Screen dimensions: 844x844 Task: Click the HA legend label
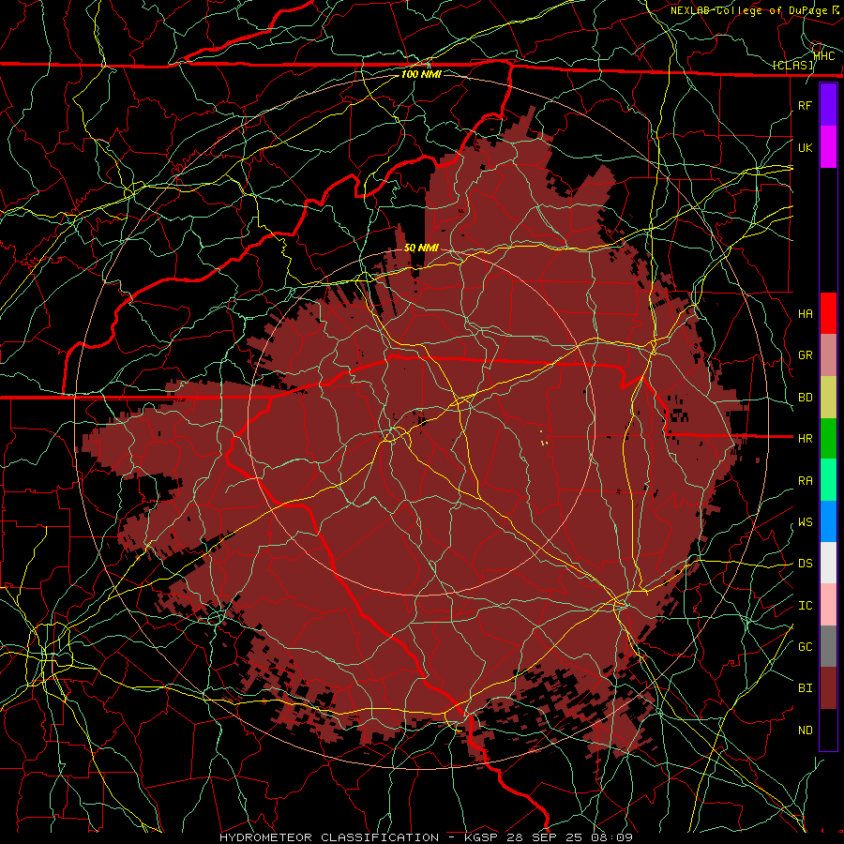pos(805,313)
